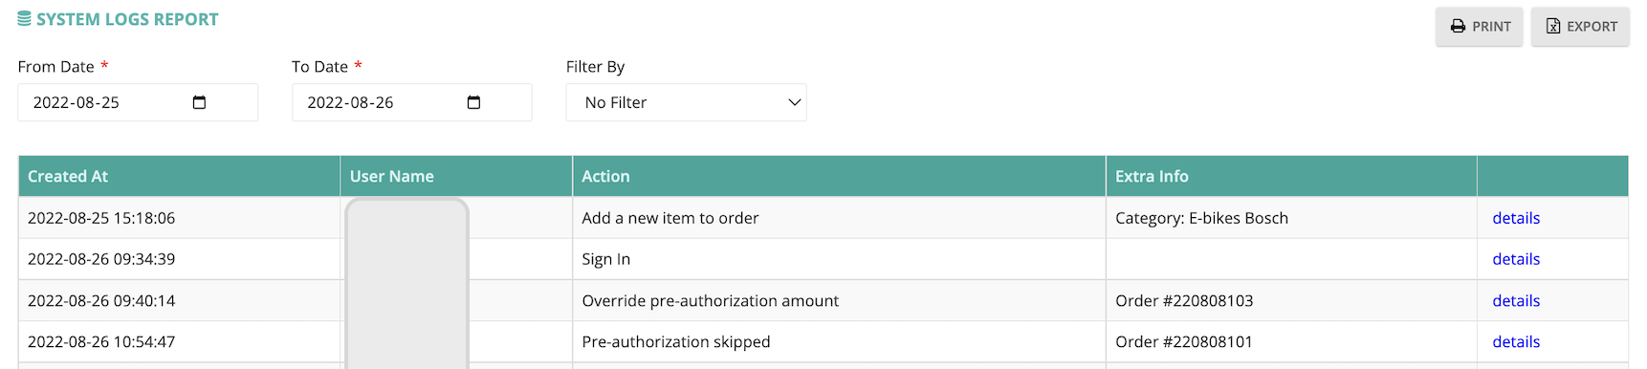This screenshot has width=1647, height=369.
Task: Open the To Date calendar picker icon
Action: coord(473,102)
